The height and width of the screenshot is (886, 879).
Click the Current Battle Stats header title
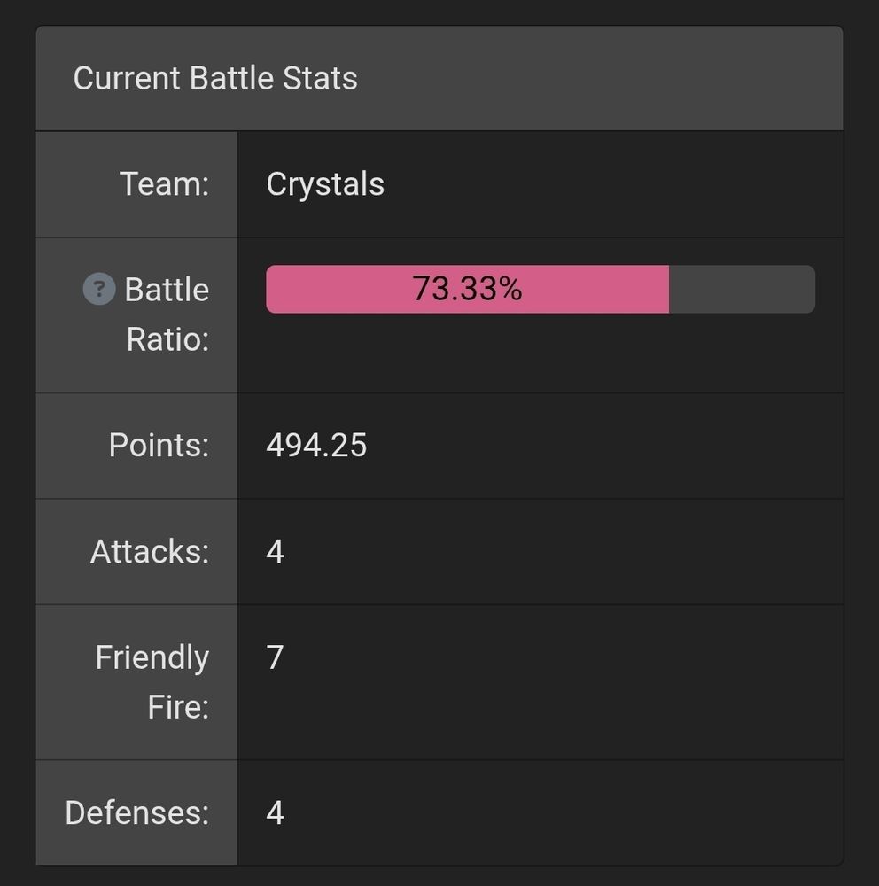coord(215,78)
